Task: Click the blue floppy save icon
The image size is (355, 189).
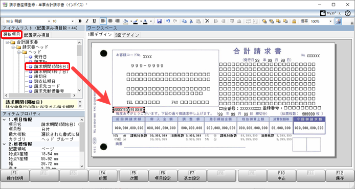Action: pyautogui.click(x=159, y=21)
